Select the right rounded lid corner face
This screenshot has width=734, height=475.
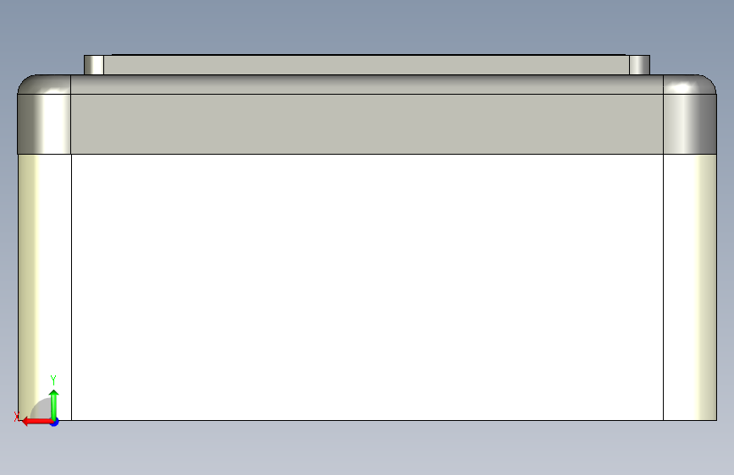[689, 124]
